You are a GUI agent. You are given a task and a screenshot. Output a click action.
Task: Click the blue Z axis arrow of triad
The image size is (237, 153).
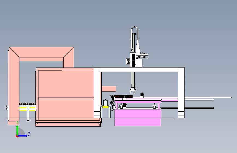pyautogui.click(x=23, y=136)
